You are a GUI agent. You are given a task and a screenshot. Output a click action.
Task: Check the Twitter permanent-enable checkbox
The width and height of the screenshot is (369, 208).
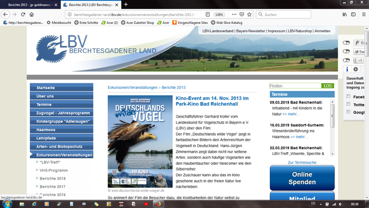tap(348, 104)
